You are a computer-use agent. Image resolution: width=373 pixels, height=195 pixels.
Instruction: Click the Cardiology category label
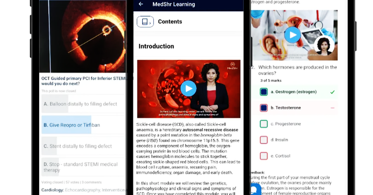tap(53, 190)
